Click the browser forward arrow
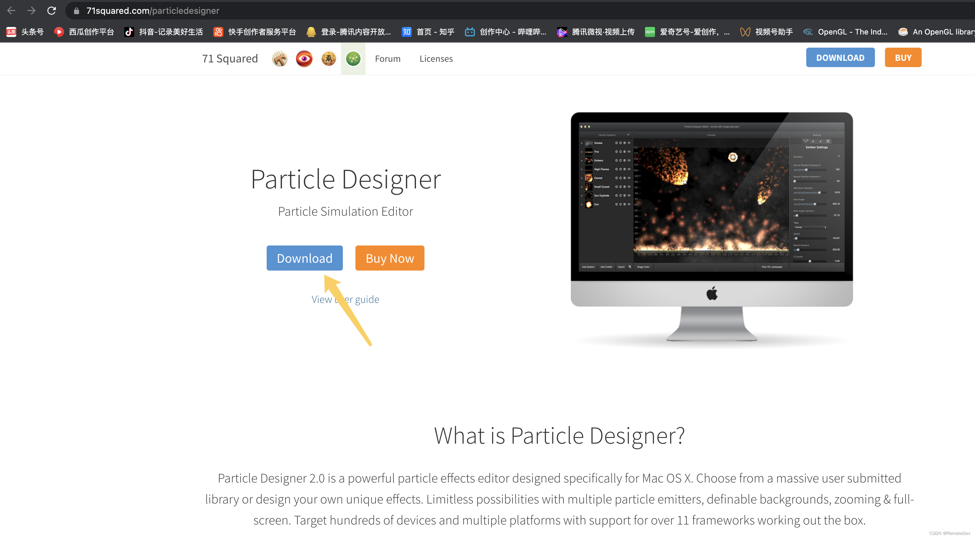This screenshot has width=975, height=538. pos(31,11)
